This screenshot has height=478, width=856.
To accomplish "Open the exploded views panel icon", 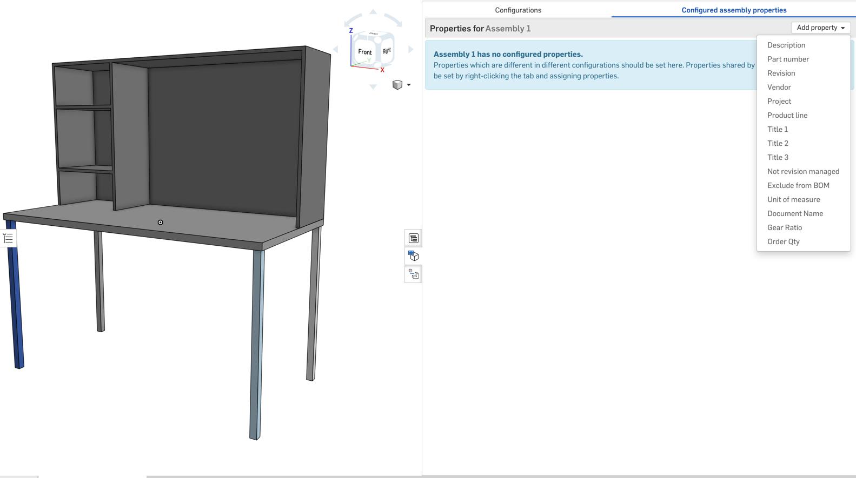I will pos(413,274).
